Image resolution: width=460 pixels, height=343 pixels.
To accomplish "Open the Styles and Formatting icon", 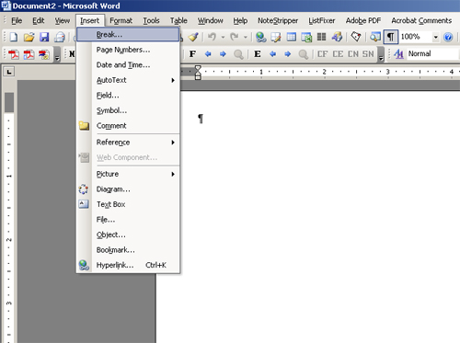I will (398, 54).
